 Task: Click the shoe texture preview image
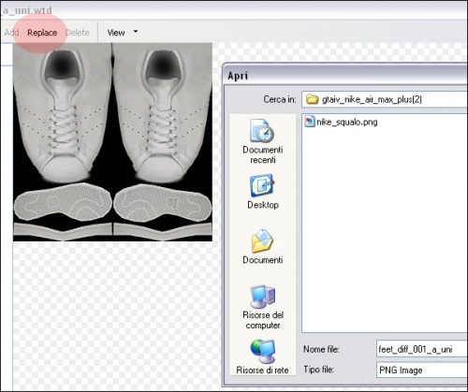pyautogui.click(x=112, y=142)
